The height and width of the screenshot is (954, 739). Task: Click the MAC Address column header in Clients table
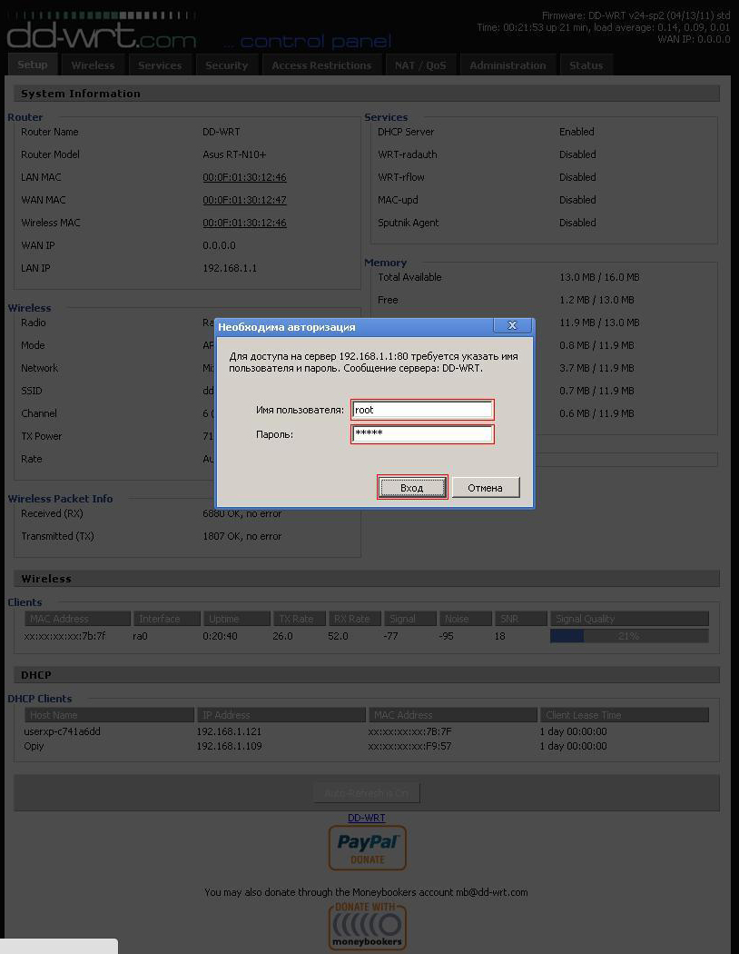pos(78,619)
